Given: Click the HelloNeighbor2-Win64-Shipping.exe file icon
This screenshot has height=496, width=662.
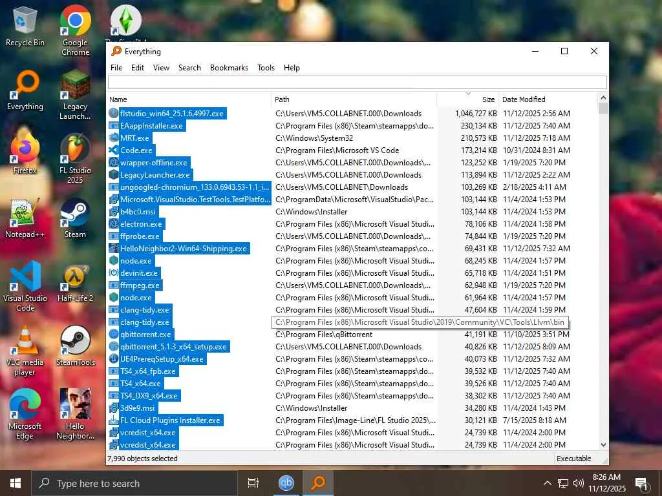Looking at the screenshot, I should 114,249.
